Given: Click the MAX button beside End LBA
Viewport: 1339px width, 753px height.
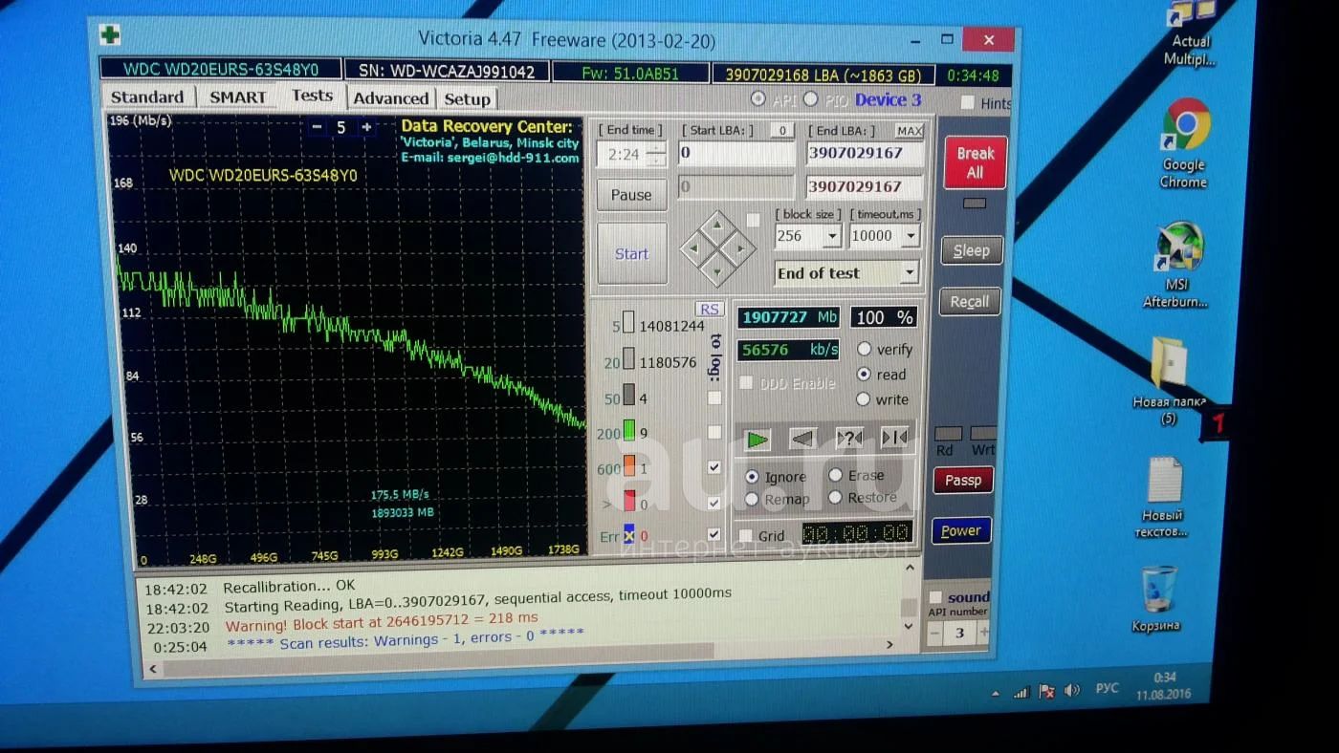Looking at the screenshot, I should [x=910, y=130].
